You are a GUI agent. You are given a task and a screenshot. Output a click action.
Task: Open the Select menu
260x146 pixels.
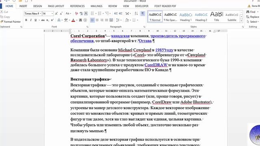(x=253, y=21)
